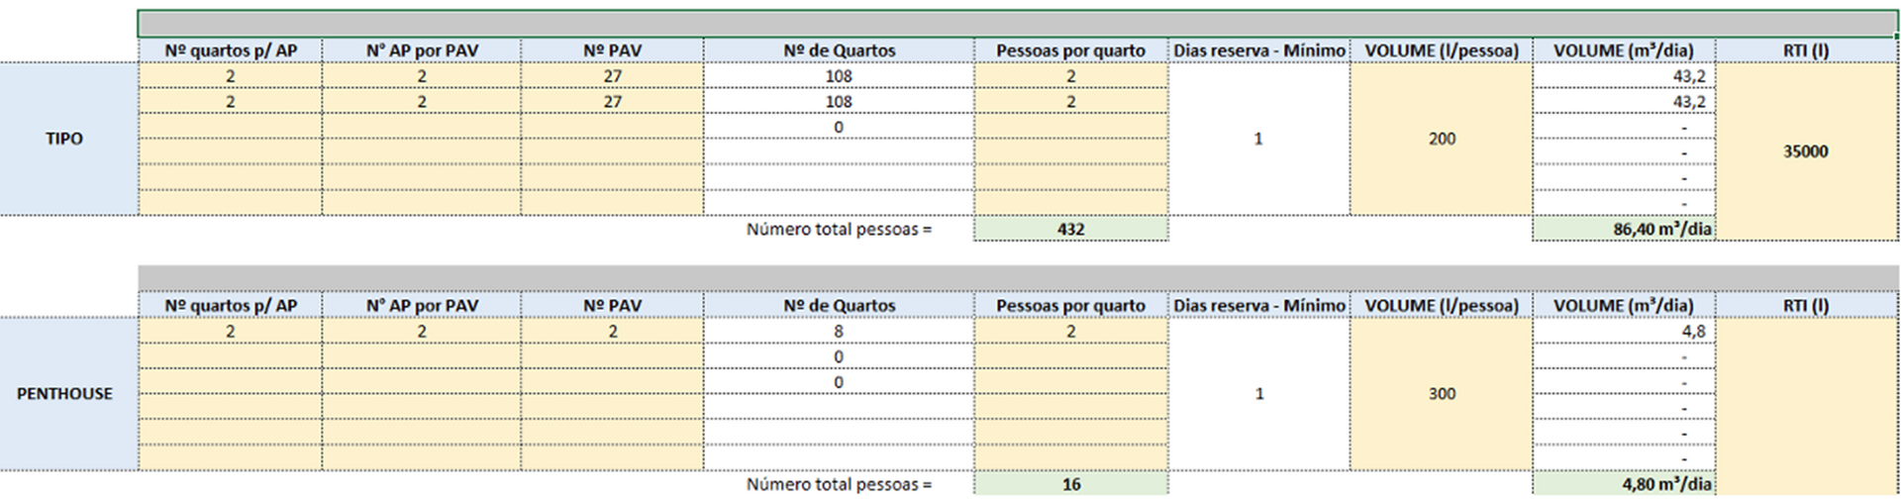Screen dimensions: 1901x500
Task: Click the gray title bar above PENTHOUSE table
Action: (x=1017, y=278)
